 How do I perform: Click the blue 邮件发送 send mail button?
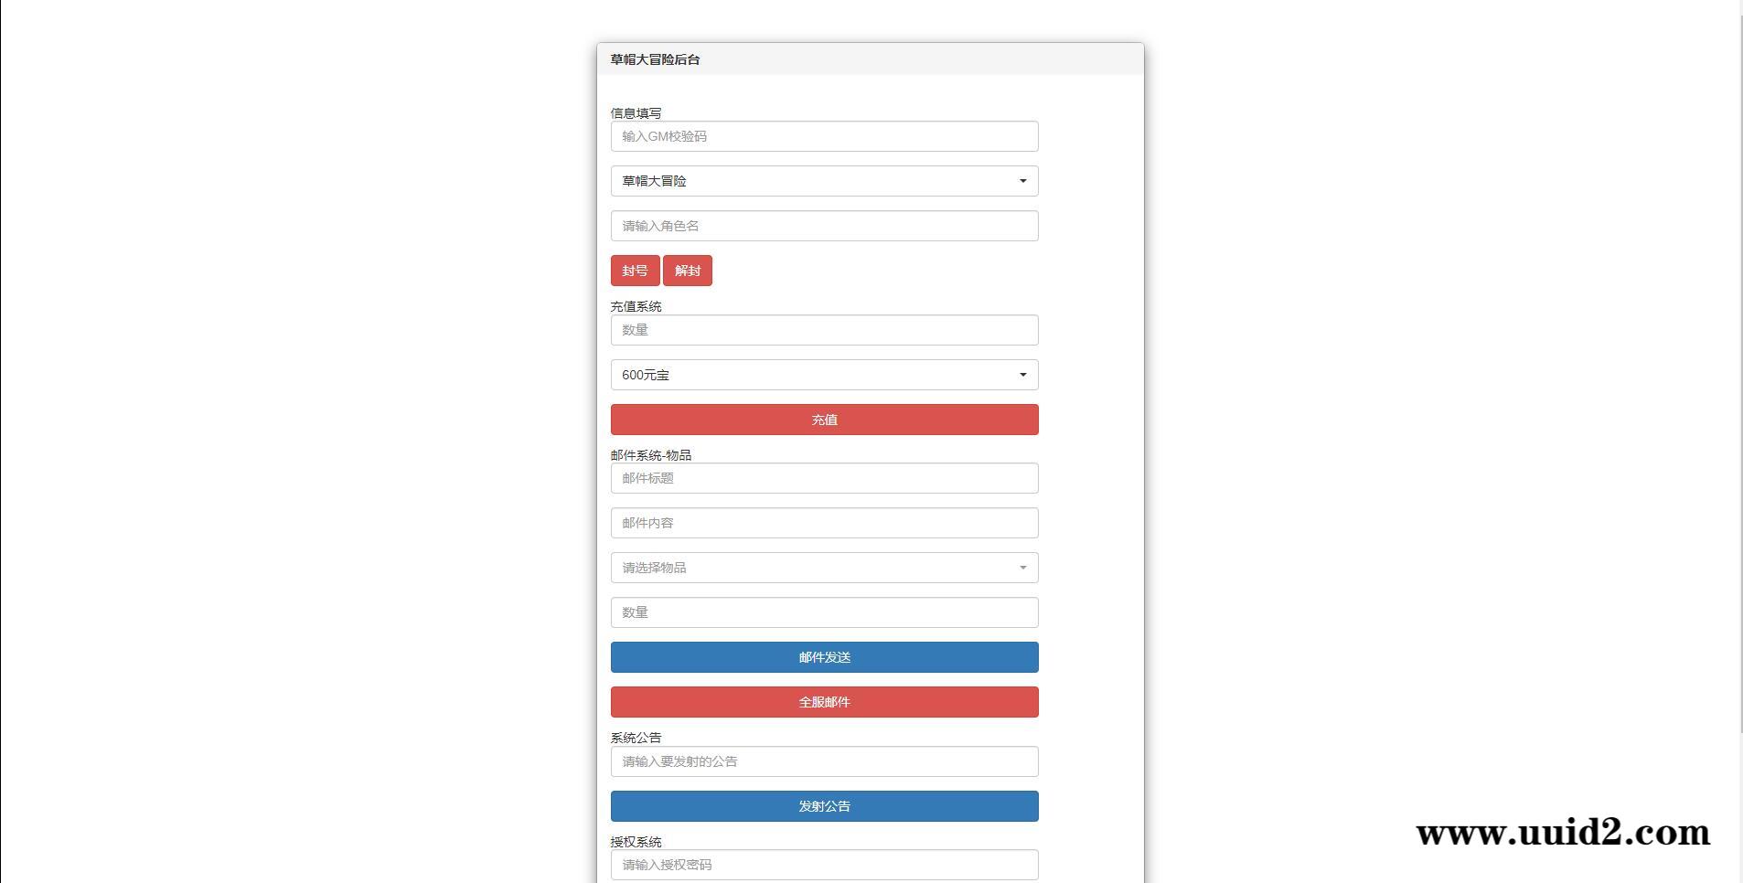[824, 657]
